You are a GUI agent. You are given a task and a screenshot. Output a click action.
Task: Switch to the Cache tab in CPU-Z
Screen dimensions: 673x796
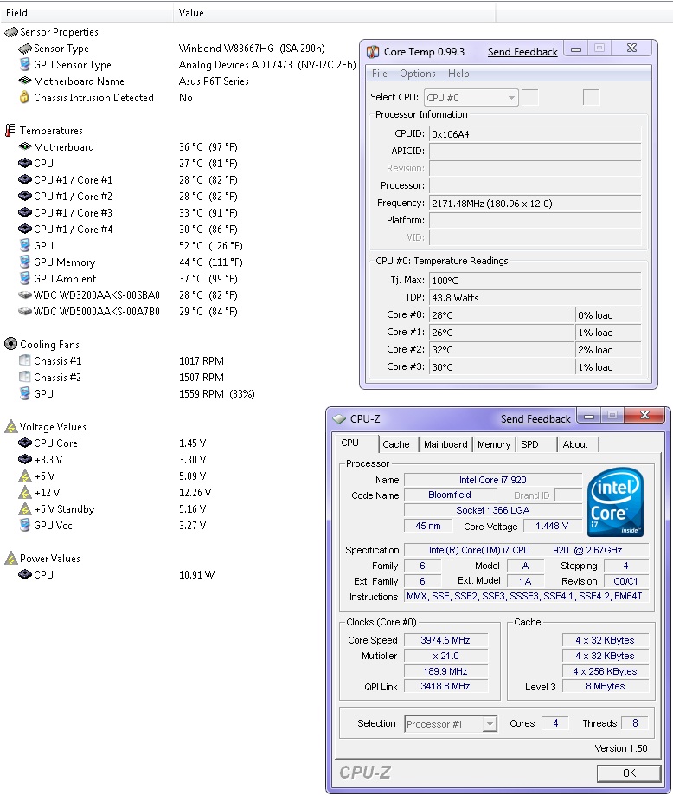[x=396, y=444]
